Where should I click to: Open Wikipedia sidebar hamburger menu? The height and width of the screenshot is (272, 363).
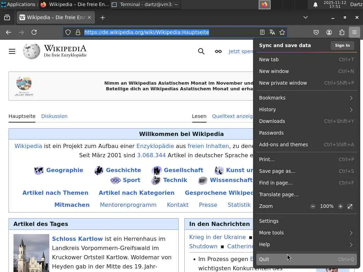point(12,51)
